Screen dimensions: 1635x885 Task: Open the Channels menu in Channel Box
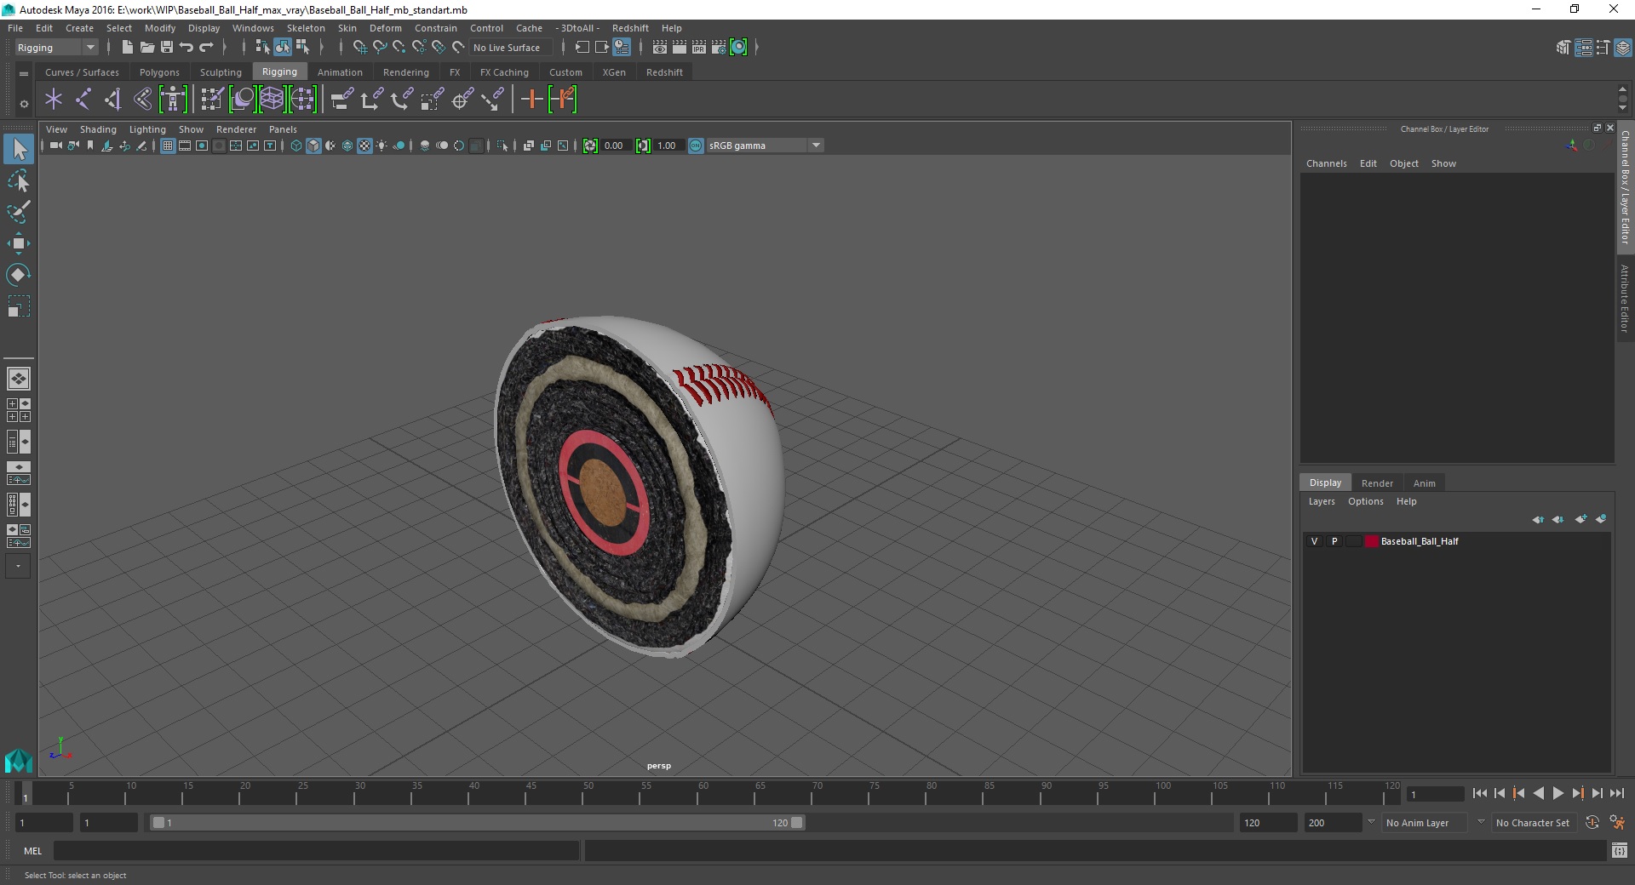tap(1326, 163)
